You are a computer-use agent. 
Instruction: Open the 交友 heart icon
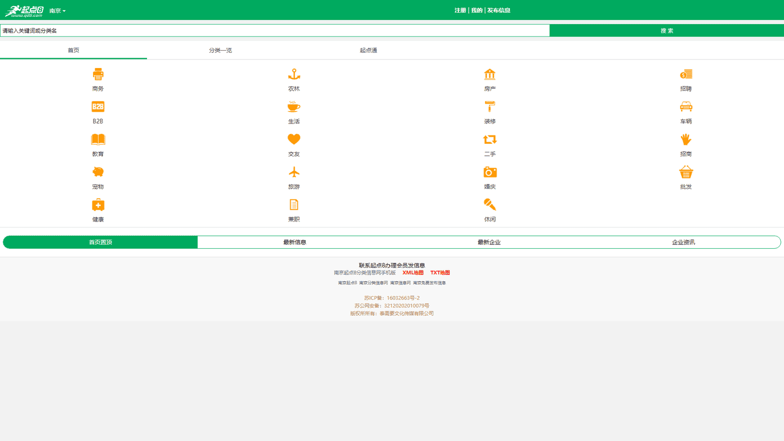[294, 139]
